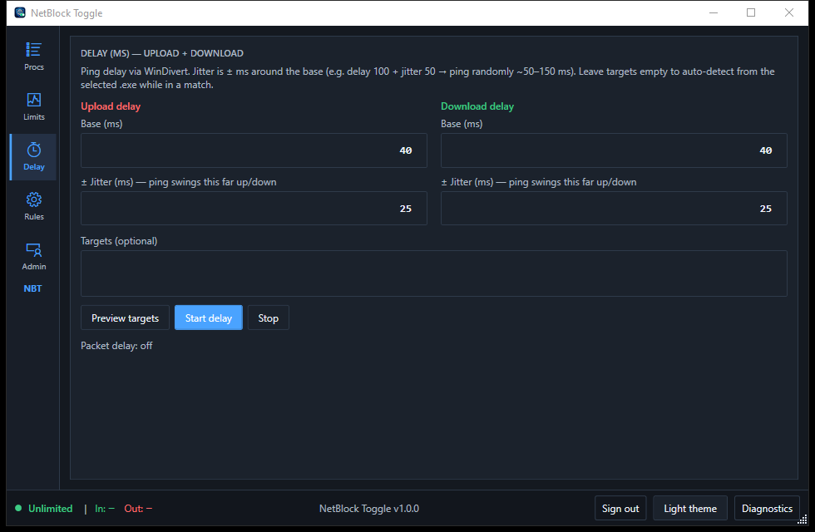Viewport: 815px width, 532px height.
Task: Click the Targets (optional) label
Action: (119, 241)
